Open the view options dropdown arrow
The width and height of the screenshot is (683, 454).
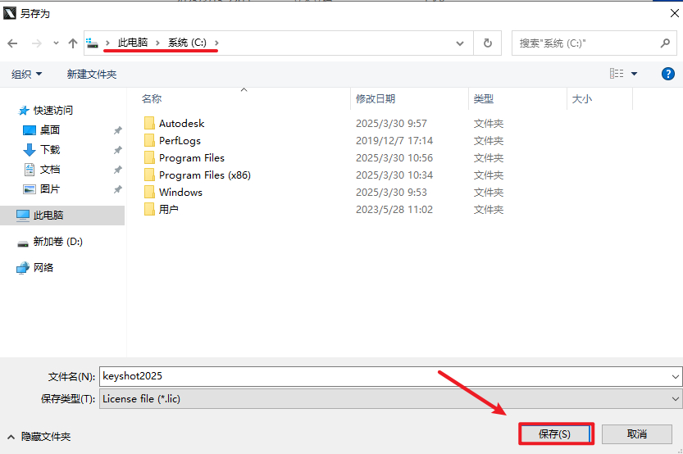(635, 74)
